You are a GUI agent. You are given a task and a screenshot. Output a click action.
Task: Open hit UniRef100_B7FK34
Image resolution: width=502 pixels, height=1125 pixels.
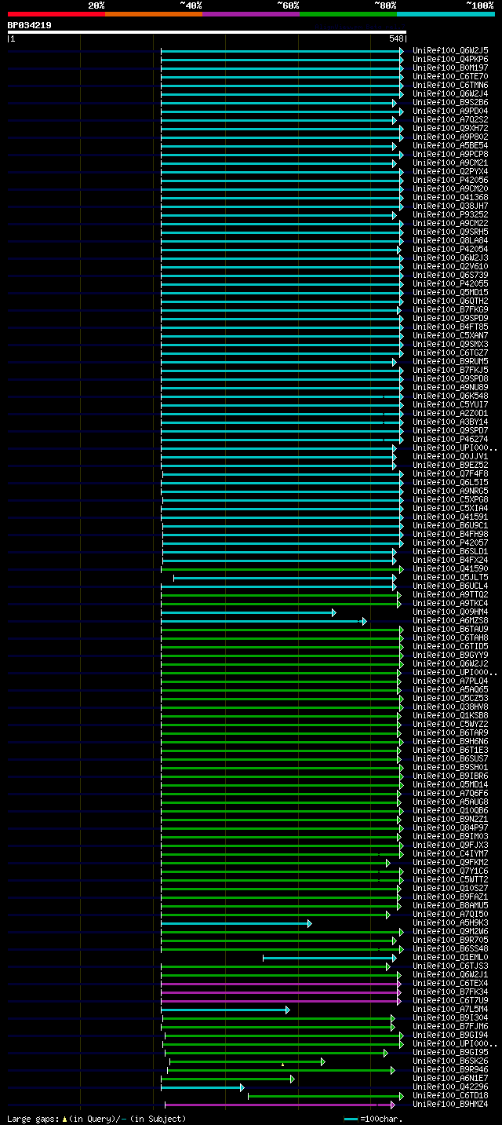[450, 992]
